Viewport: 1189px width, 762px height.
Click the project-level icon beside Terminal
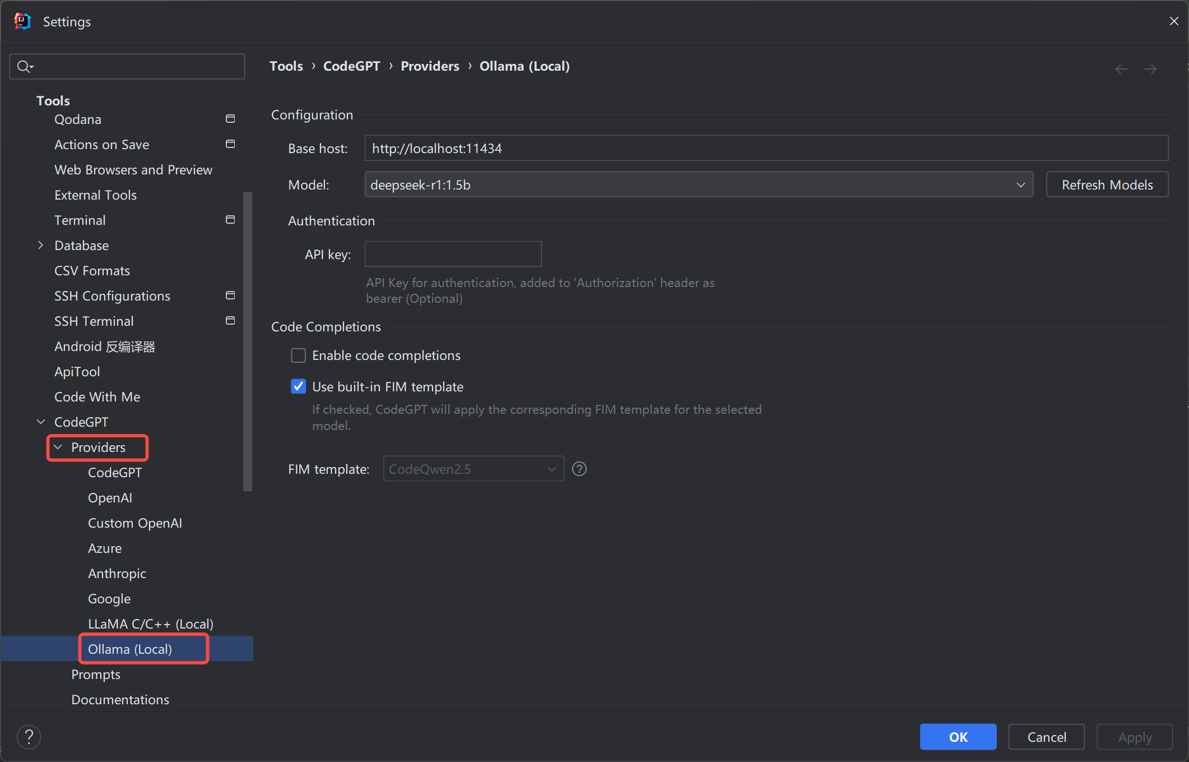pos(230,220)
